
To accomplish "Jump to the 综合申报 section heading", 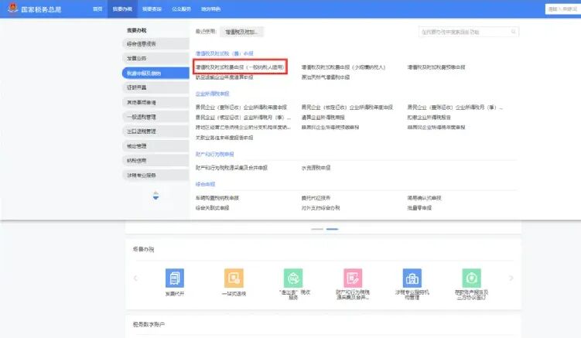I will 205,184.
